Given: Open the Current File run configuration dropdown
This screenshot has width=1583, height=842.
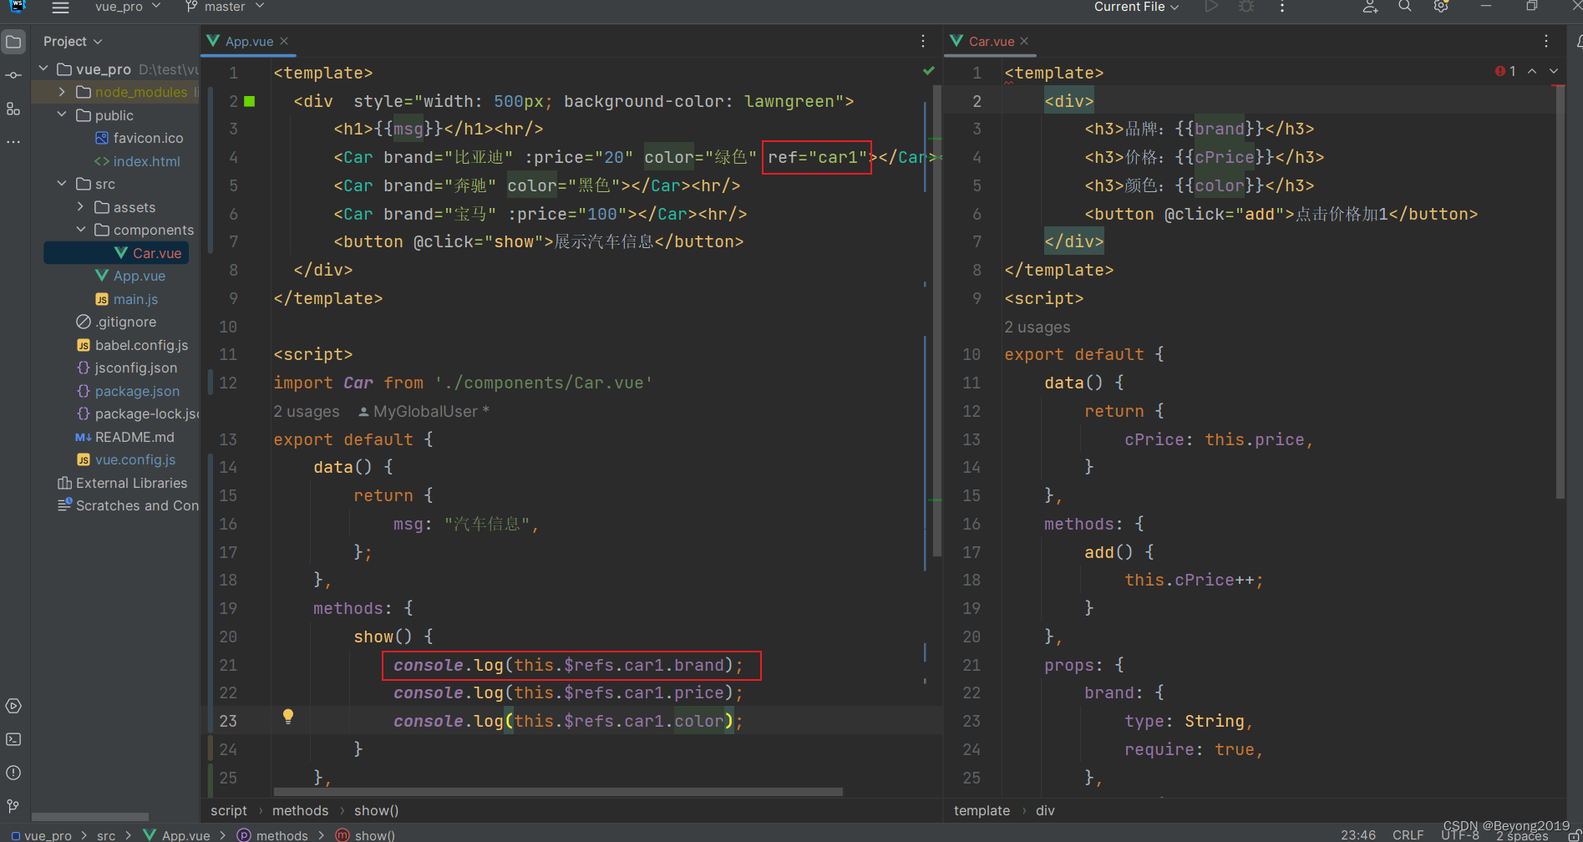Looking at the screenshot, I should pyautogui.click(x=1137, y=7).
